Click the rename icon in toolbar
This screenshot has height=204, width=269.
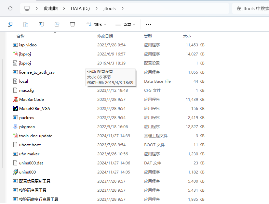click(x=41, y=24)
